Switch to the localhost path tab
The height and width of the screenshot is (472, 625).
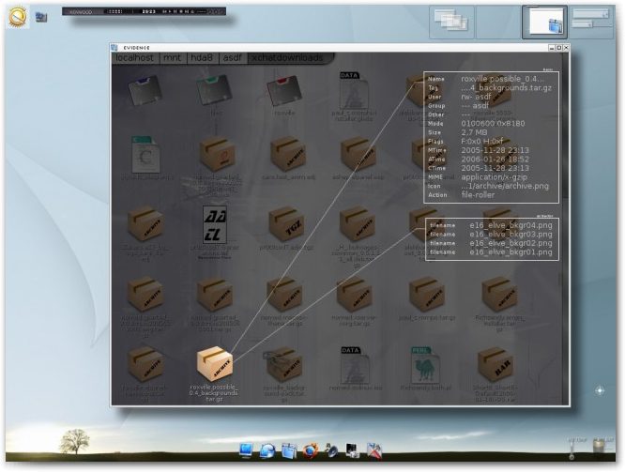click(134, 58)
